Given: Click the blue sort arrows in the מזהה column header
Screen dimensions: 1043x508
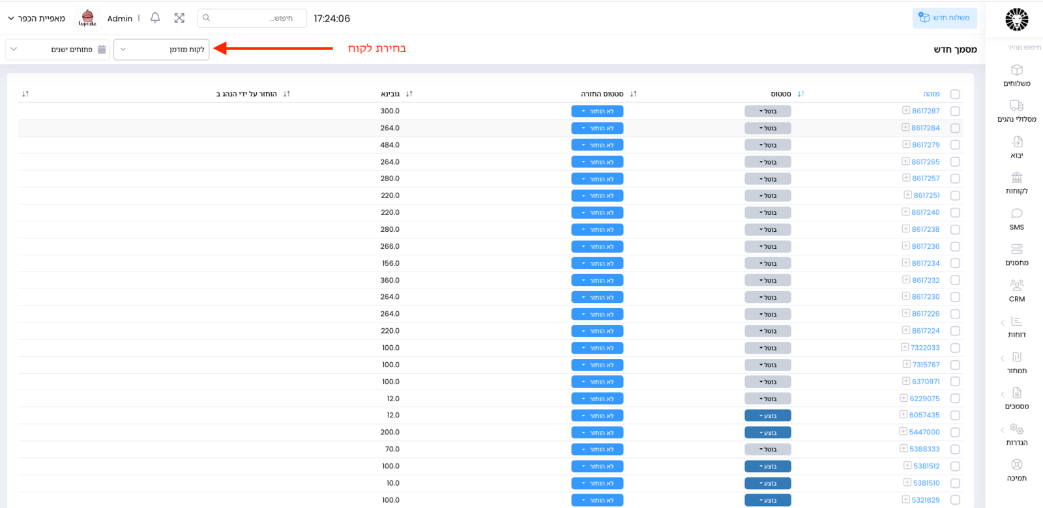Looking at the screenshot, I should [x=801, y=94].
